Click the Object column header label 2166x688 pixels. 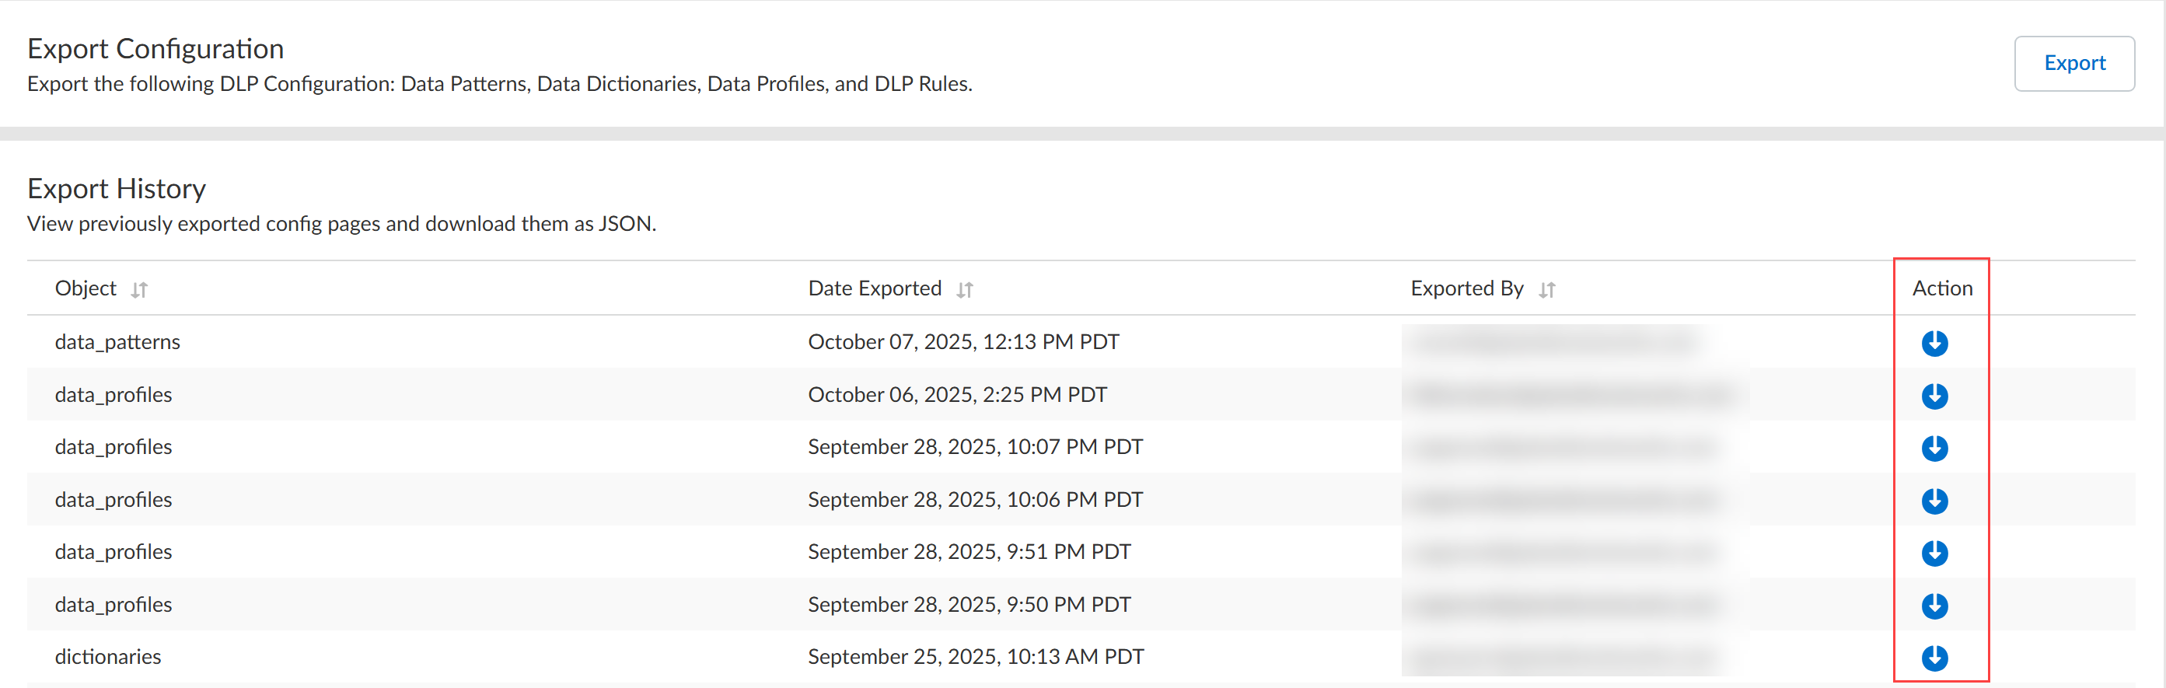click(x=86, y=288)
